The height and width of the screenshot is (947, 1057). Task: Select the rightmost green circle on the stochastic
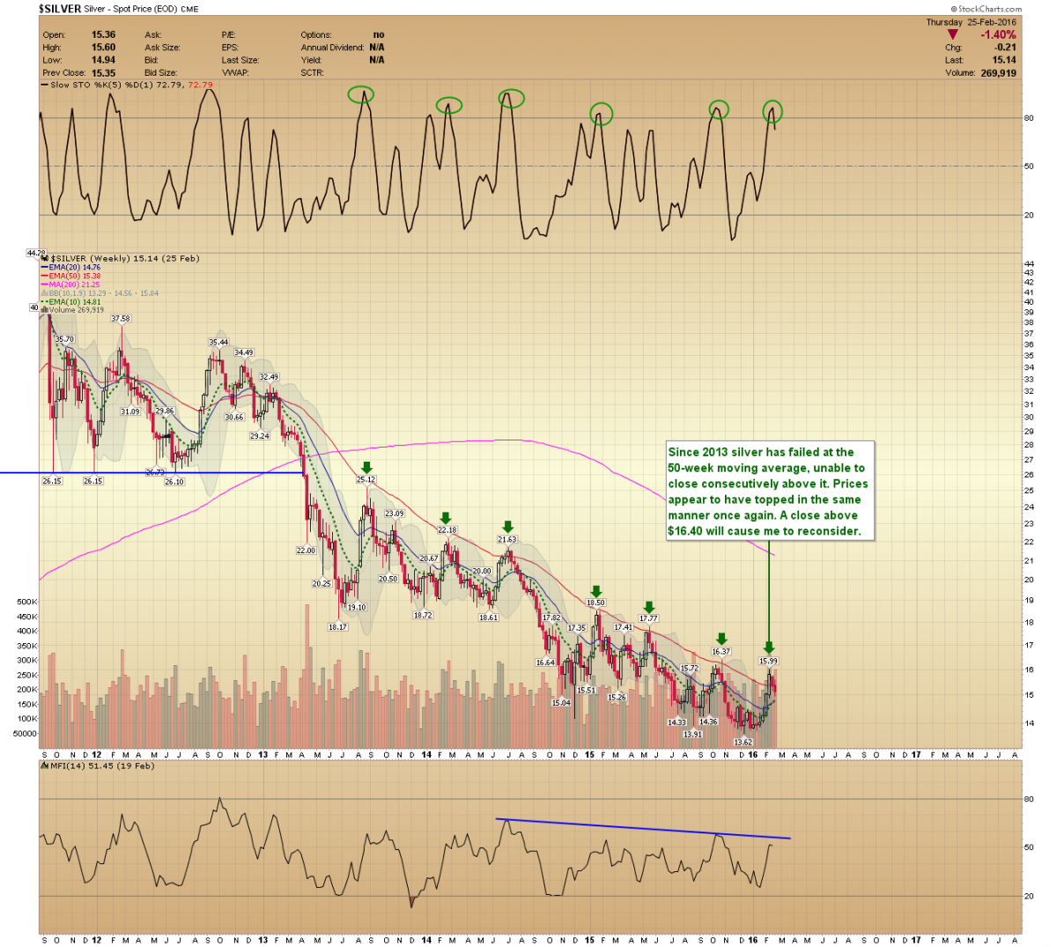[x=772, y=112]
